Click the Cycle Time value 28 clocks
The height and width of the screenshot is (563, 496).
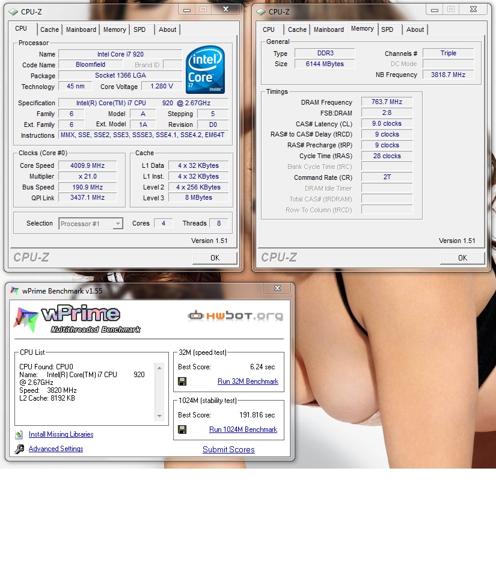pos(387,156)
